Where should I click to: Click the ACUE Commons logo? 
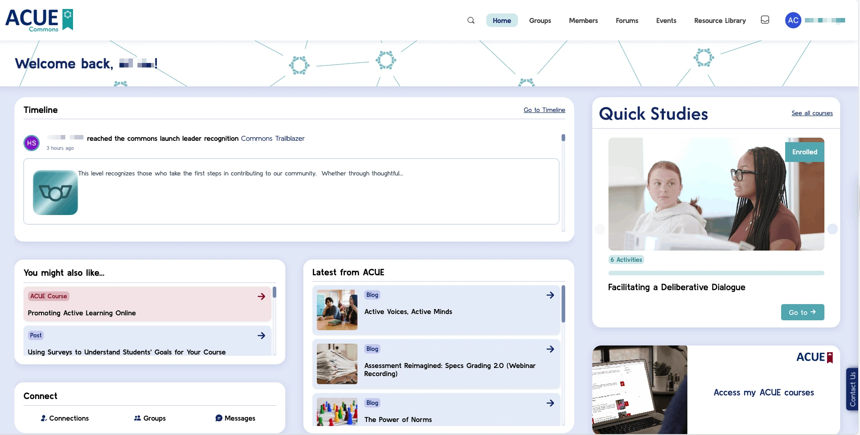(39, 20)
